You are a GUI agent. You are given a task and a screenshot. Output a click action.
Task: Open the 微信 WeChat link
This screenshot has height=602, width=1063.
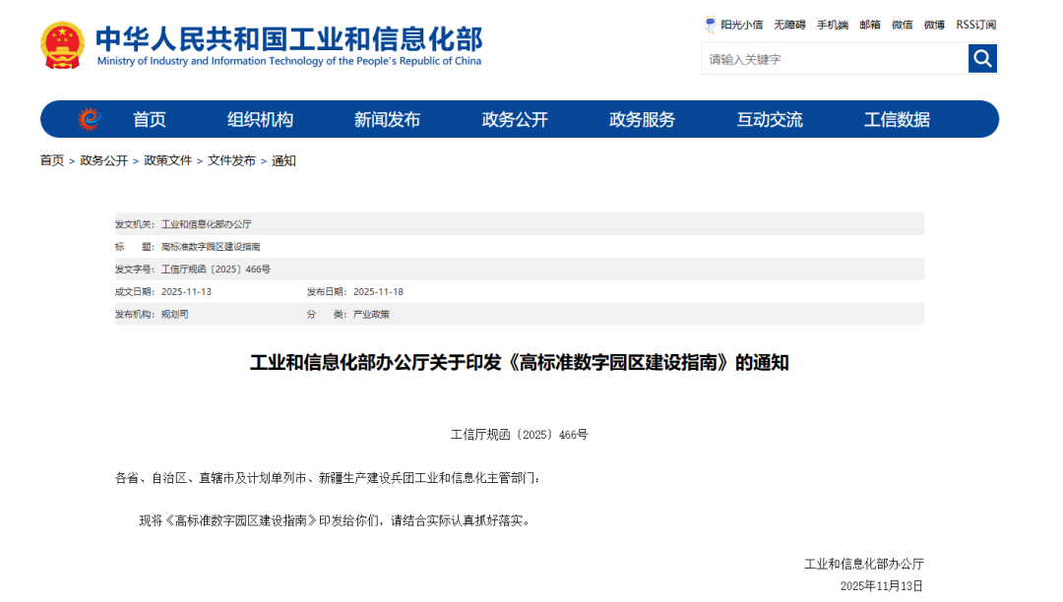[x=902, y=25]
